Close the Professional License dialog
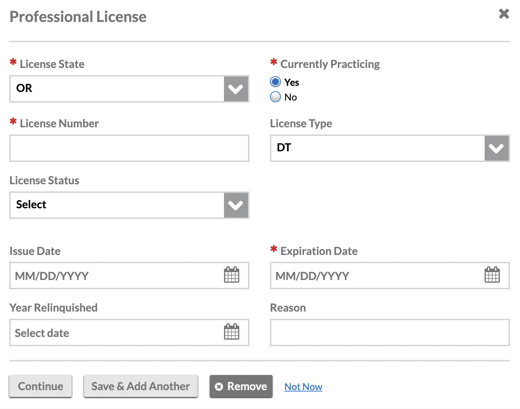Screen dimensions: 520x409 (x=504, y=14)
